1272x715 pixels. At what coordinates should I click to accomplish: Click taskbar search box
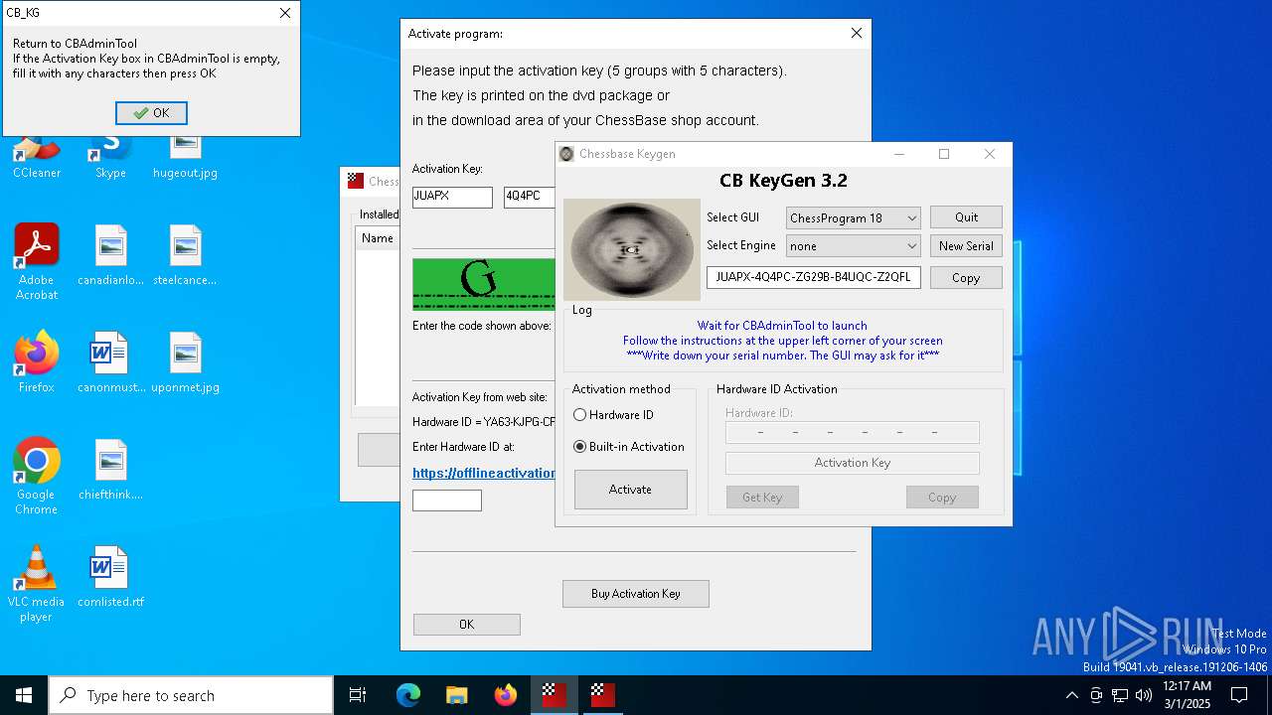pos(191,695)
